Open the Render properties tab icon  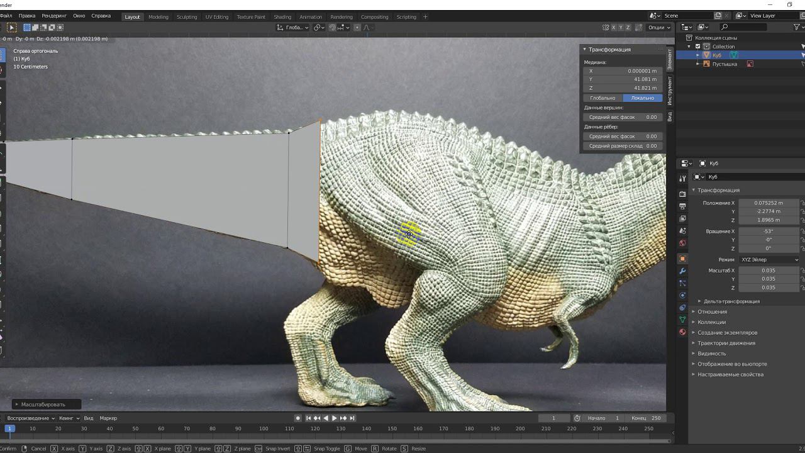[682, 194]
